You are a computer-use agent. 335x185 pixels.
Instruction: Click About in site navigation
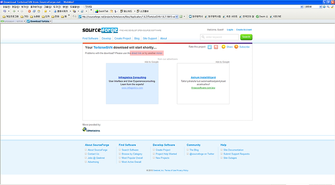[x=163, y=39]
